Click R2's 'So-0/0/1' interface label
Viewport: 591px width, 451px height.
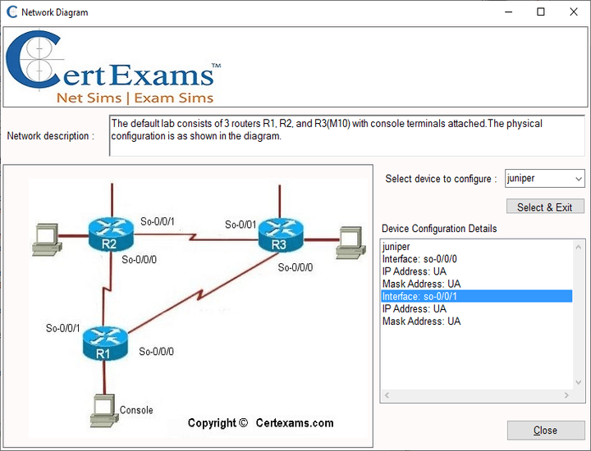(x=158, y=221)
